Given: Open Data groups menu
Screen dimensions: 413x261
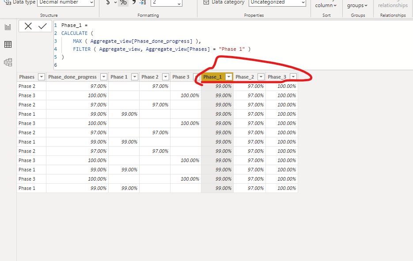Looking at the screenshot, I should point(357,5).
